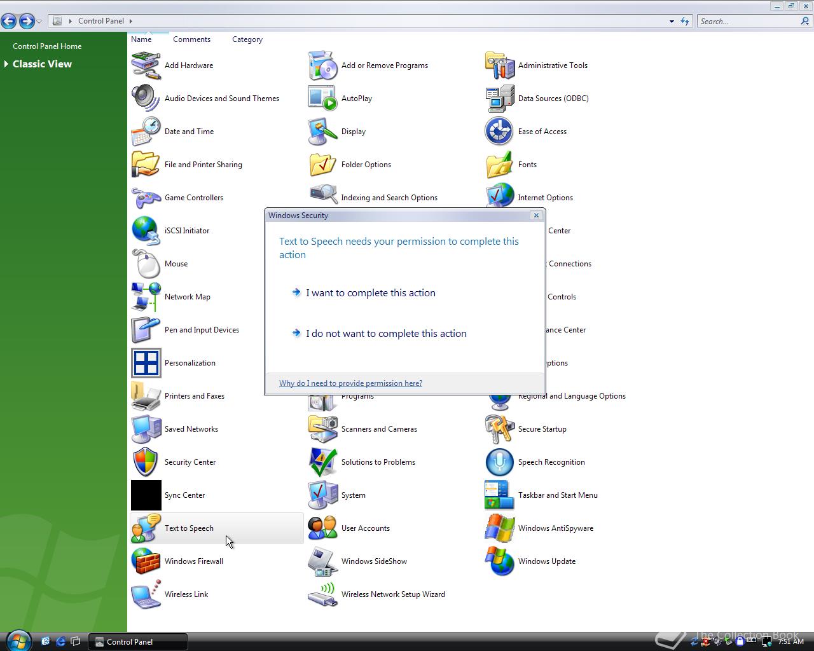This screenshot has height=651, width=814.
Task: Open the User Accounts icon
Action: click(x=322, y=528)
